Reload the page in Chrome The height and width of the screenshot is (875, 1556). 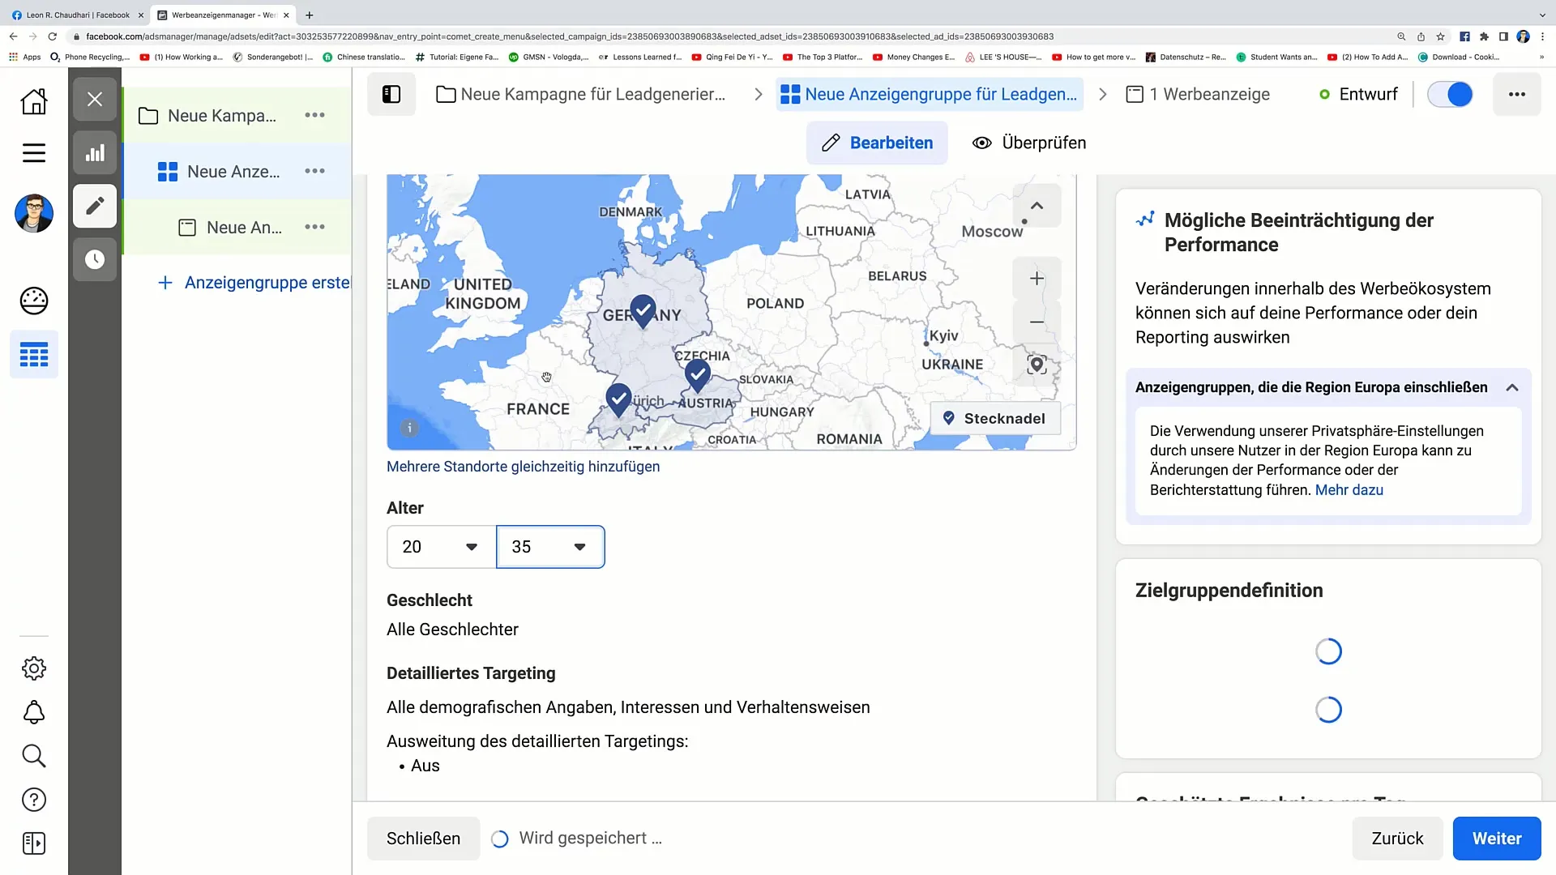tap(53, 36)
